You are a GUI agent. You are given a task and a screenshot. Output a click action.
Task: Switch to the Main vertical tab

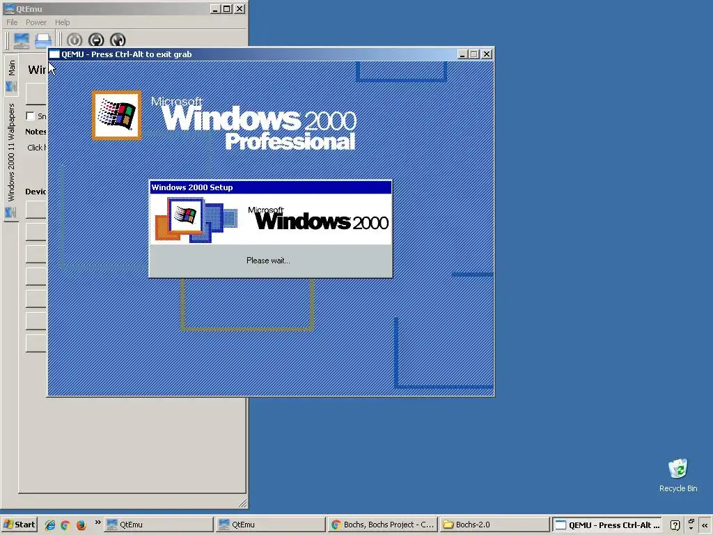(11, 75)
